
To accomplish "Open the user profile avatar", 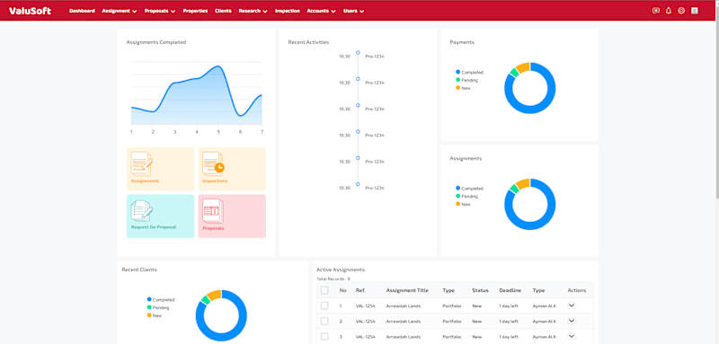I will [695, 11].
